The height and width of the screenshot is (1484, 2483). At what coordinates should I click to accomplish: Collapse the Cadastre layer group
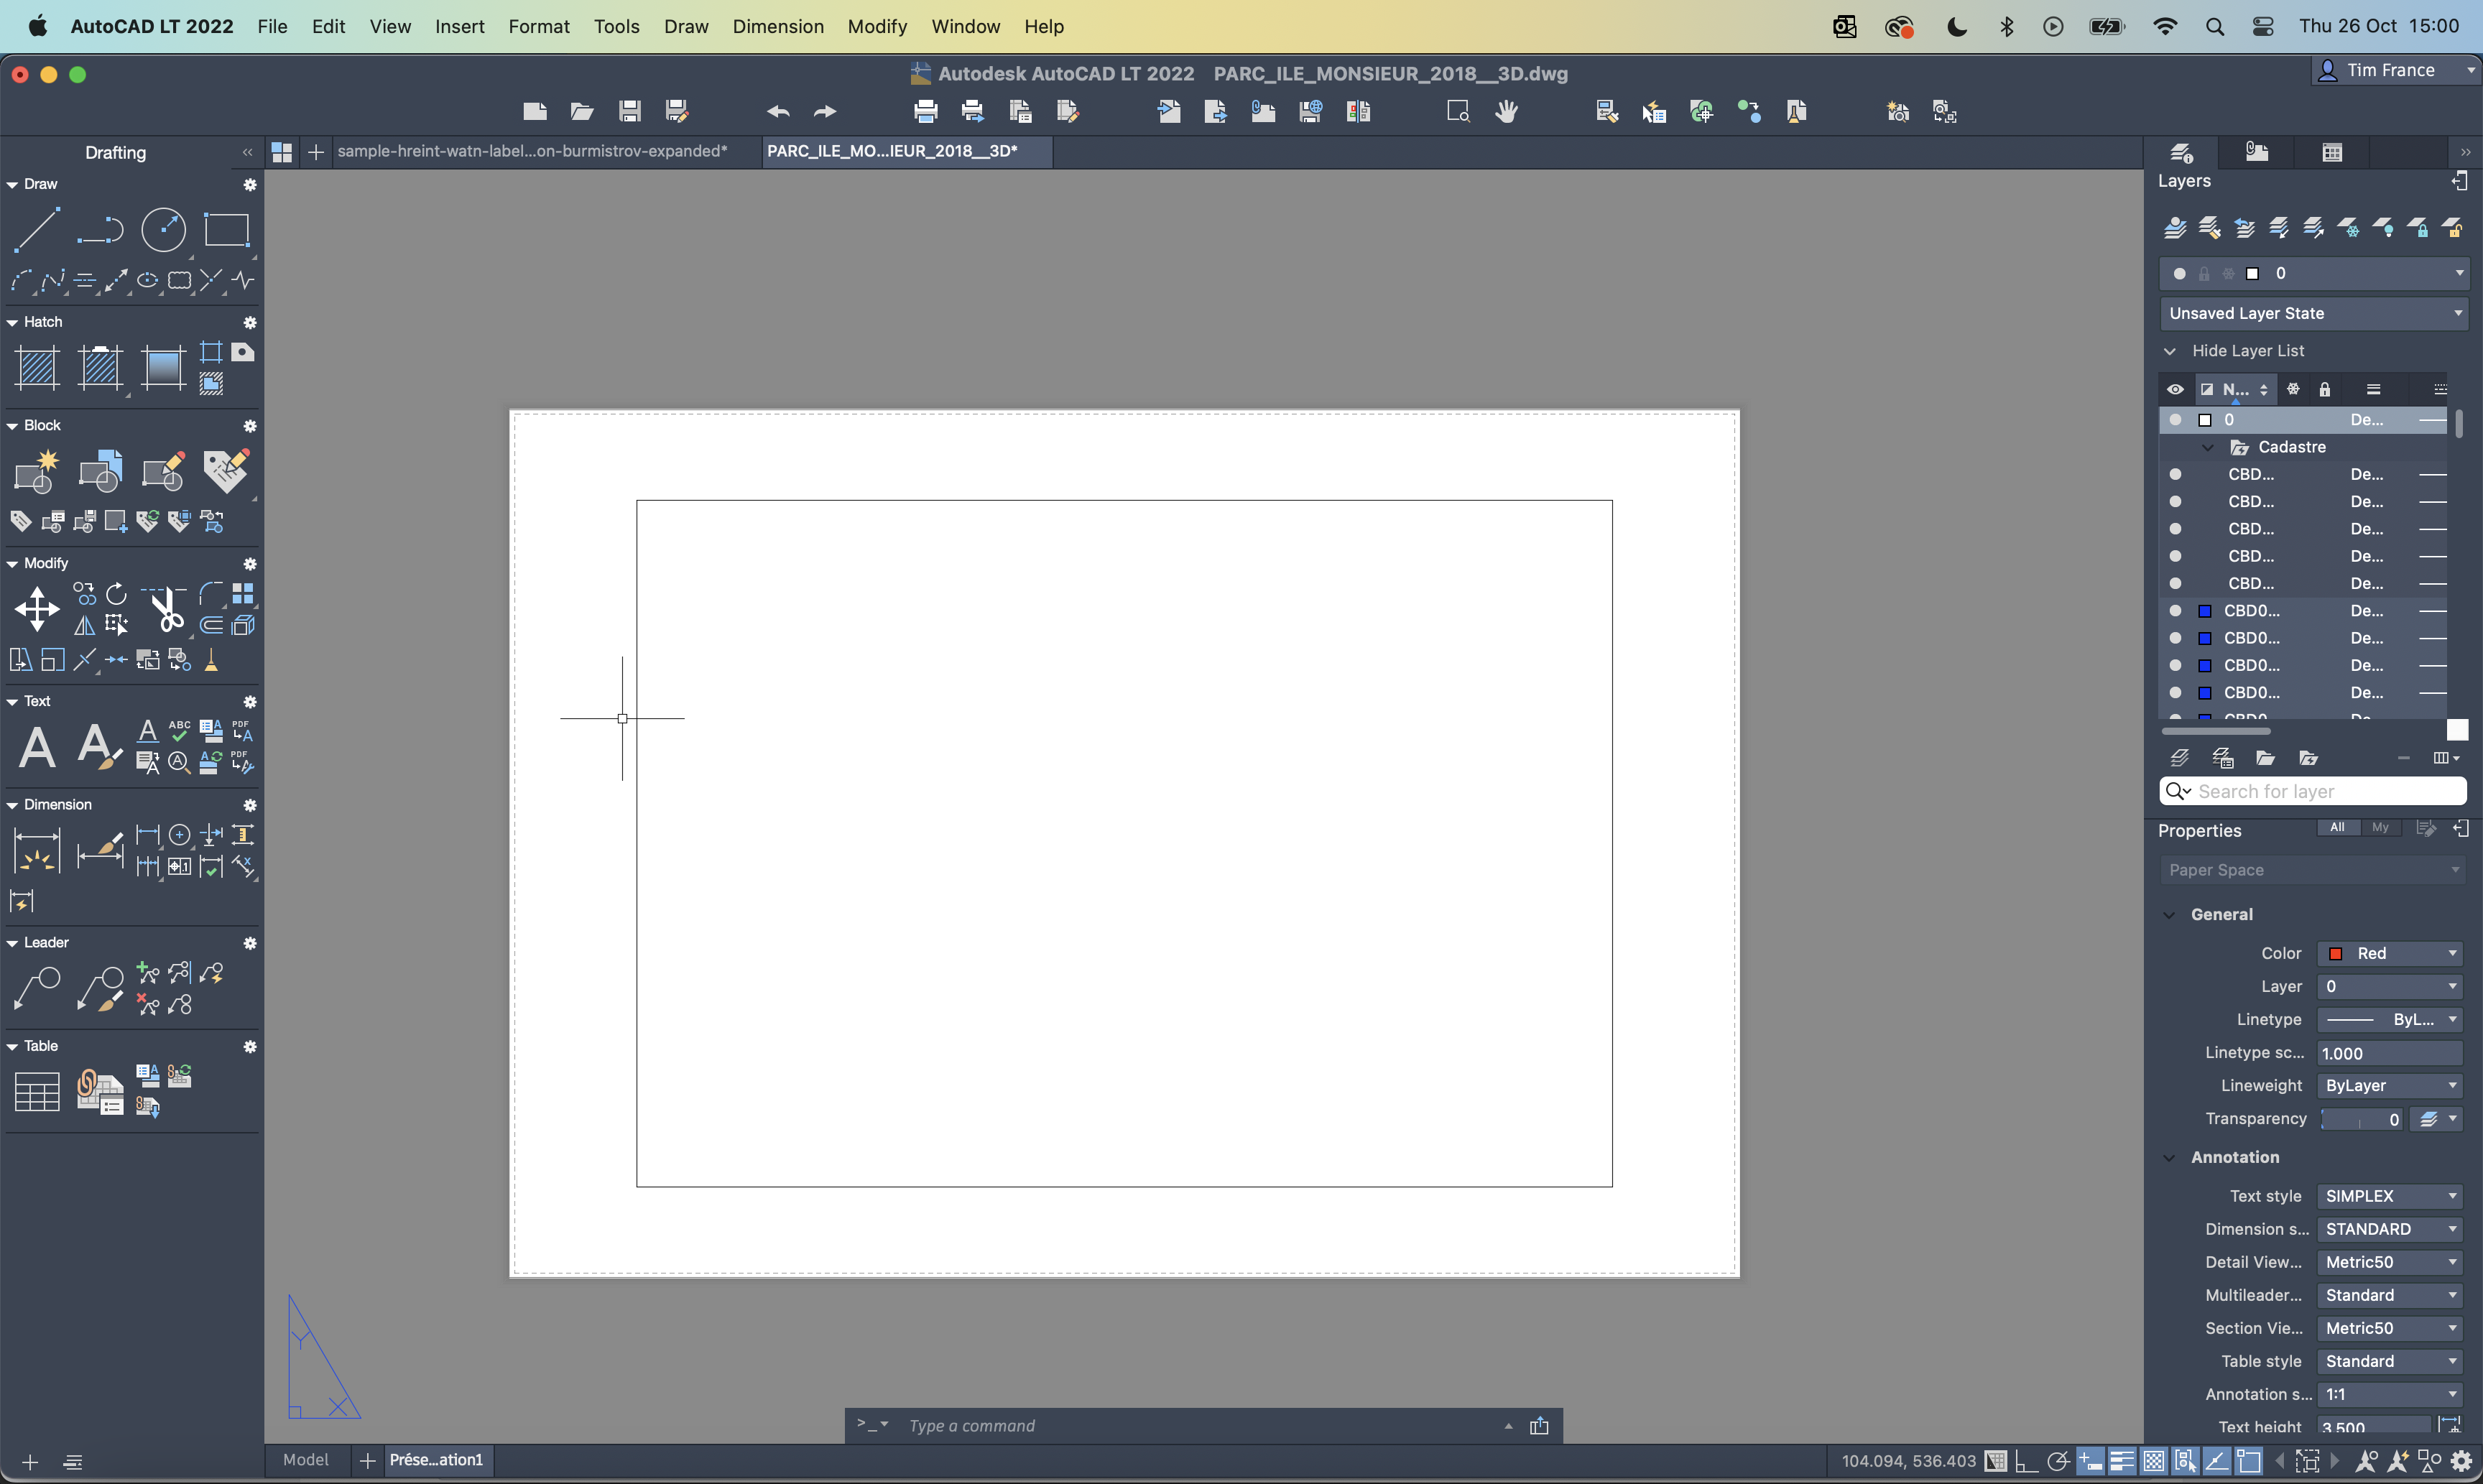[2208, 447]
